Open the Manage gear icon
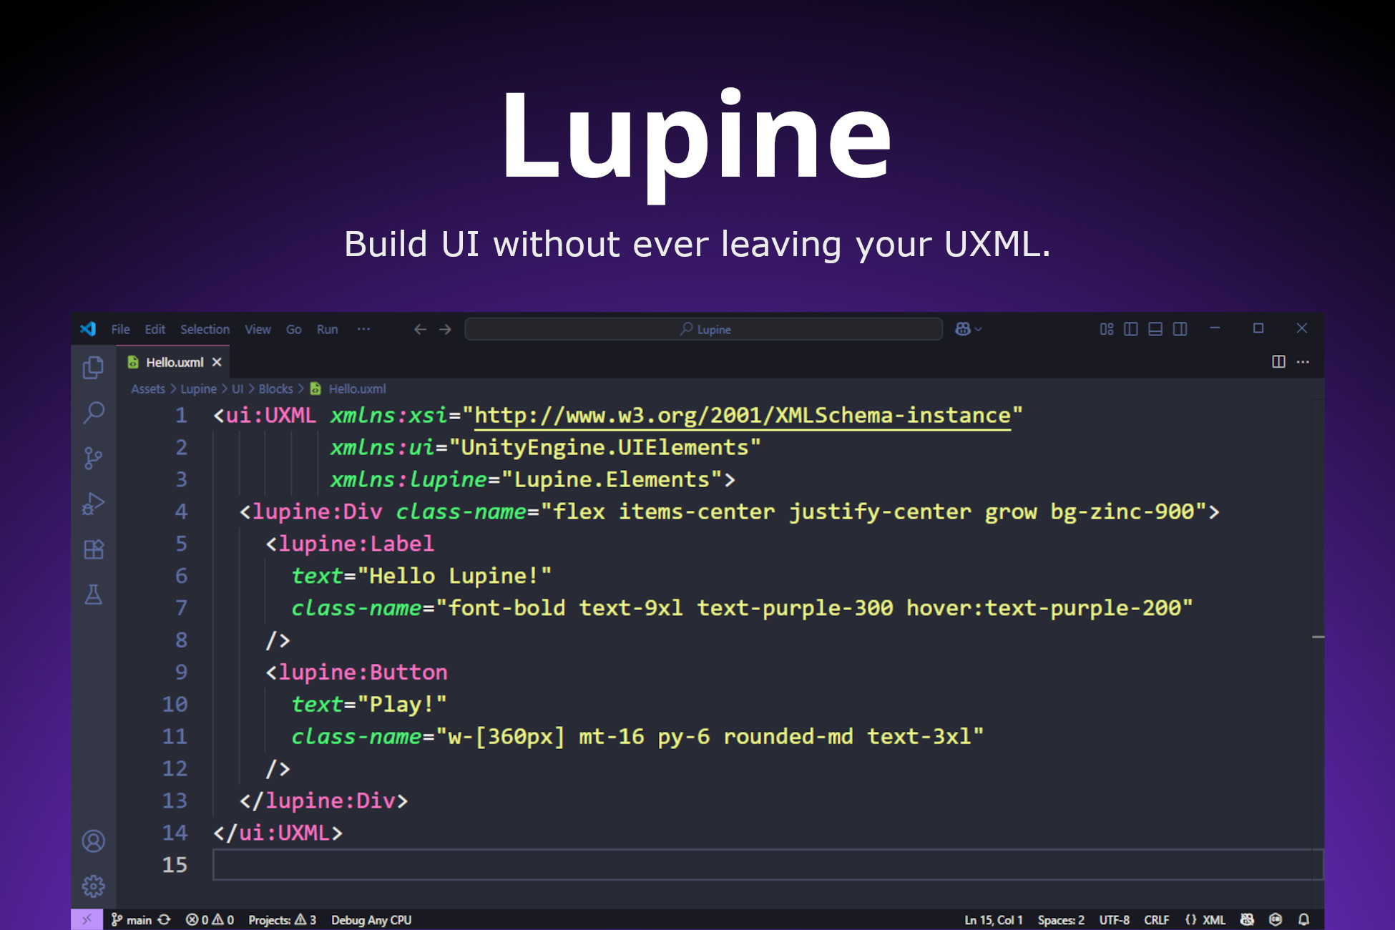Viewport: 1395px width, 930px height. click(x=93, y=886)
